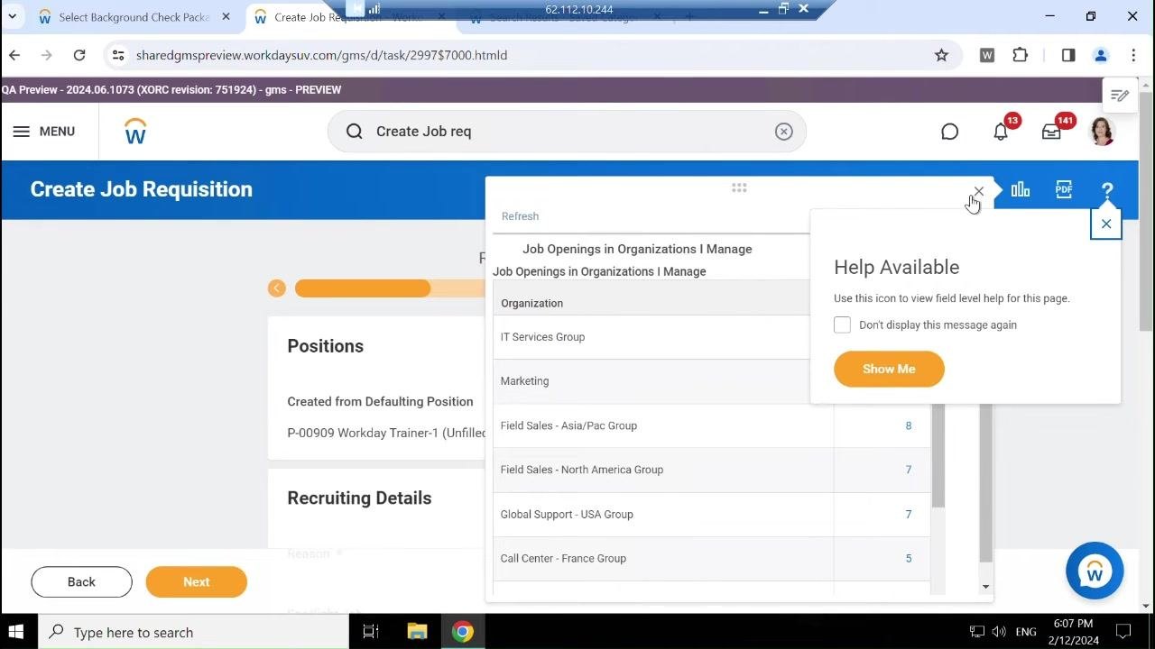Click the question mark help icon
Image resolution: width=1155 pixels, height=649 pixels.
click(x=1107, y=191)
